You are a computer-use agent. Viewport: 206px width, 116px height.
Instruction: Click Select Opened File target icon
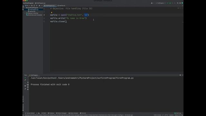coord(32,6)
